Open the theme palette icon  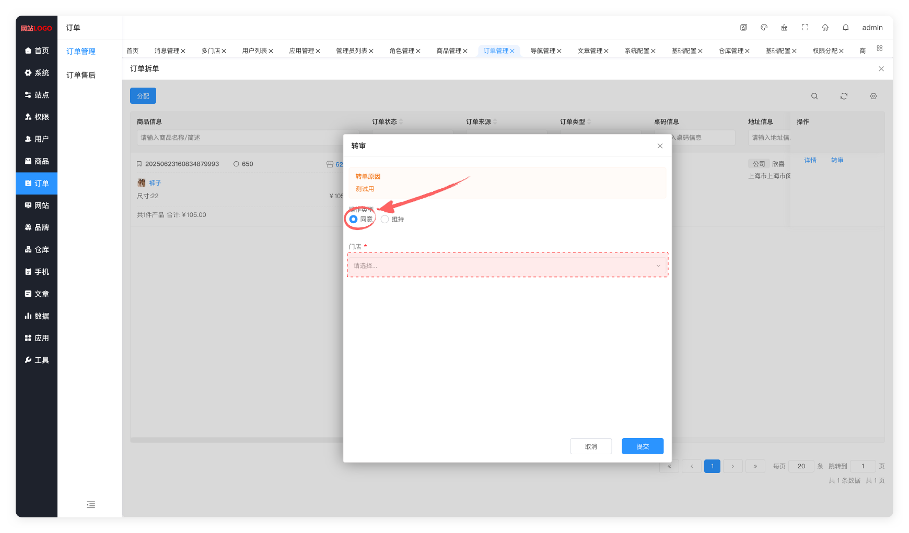pyautogui.click(x=764, y=28)
